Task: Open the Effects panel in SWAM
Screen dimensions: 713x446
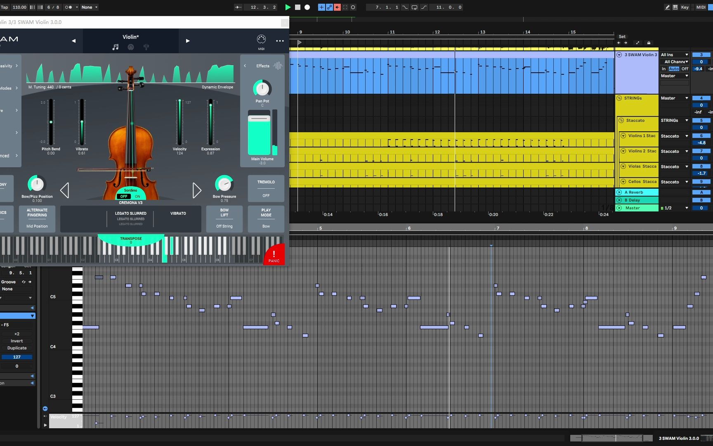Action: pos(263,66)
